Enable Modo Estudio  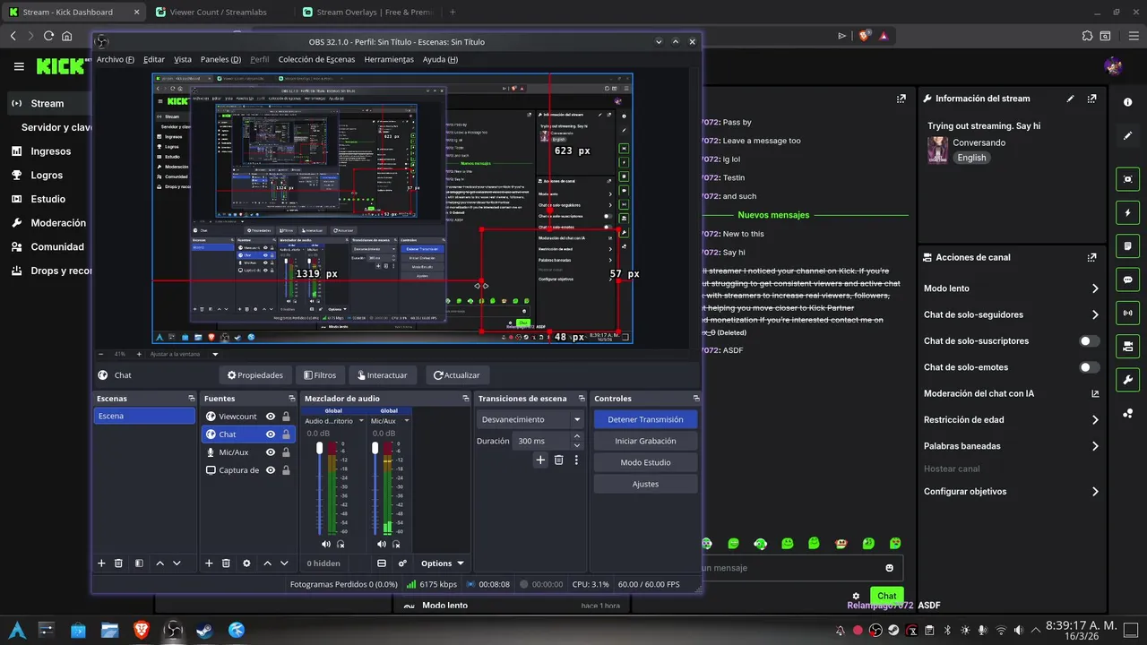click(x=645, y=462)
